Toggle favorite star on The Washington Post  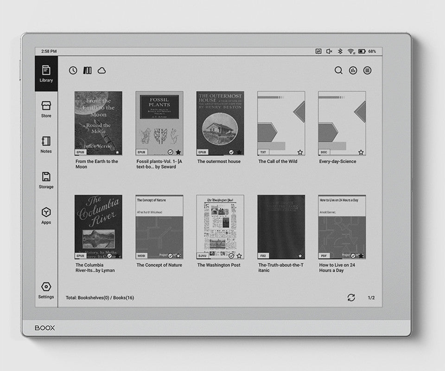coord(239,256)
